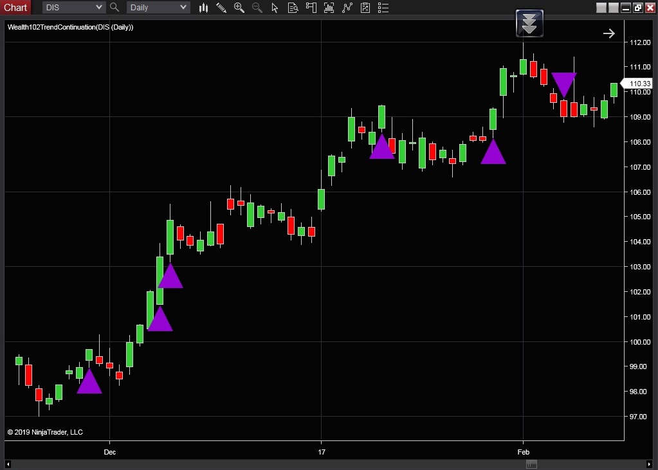Expand the DIS instrument dropdown
Viewport: 658px width, 470px height.
pyautogui.click(x=98, y=8)
